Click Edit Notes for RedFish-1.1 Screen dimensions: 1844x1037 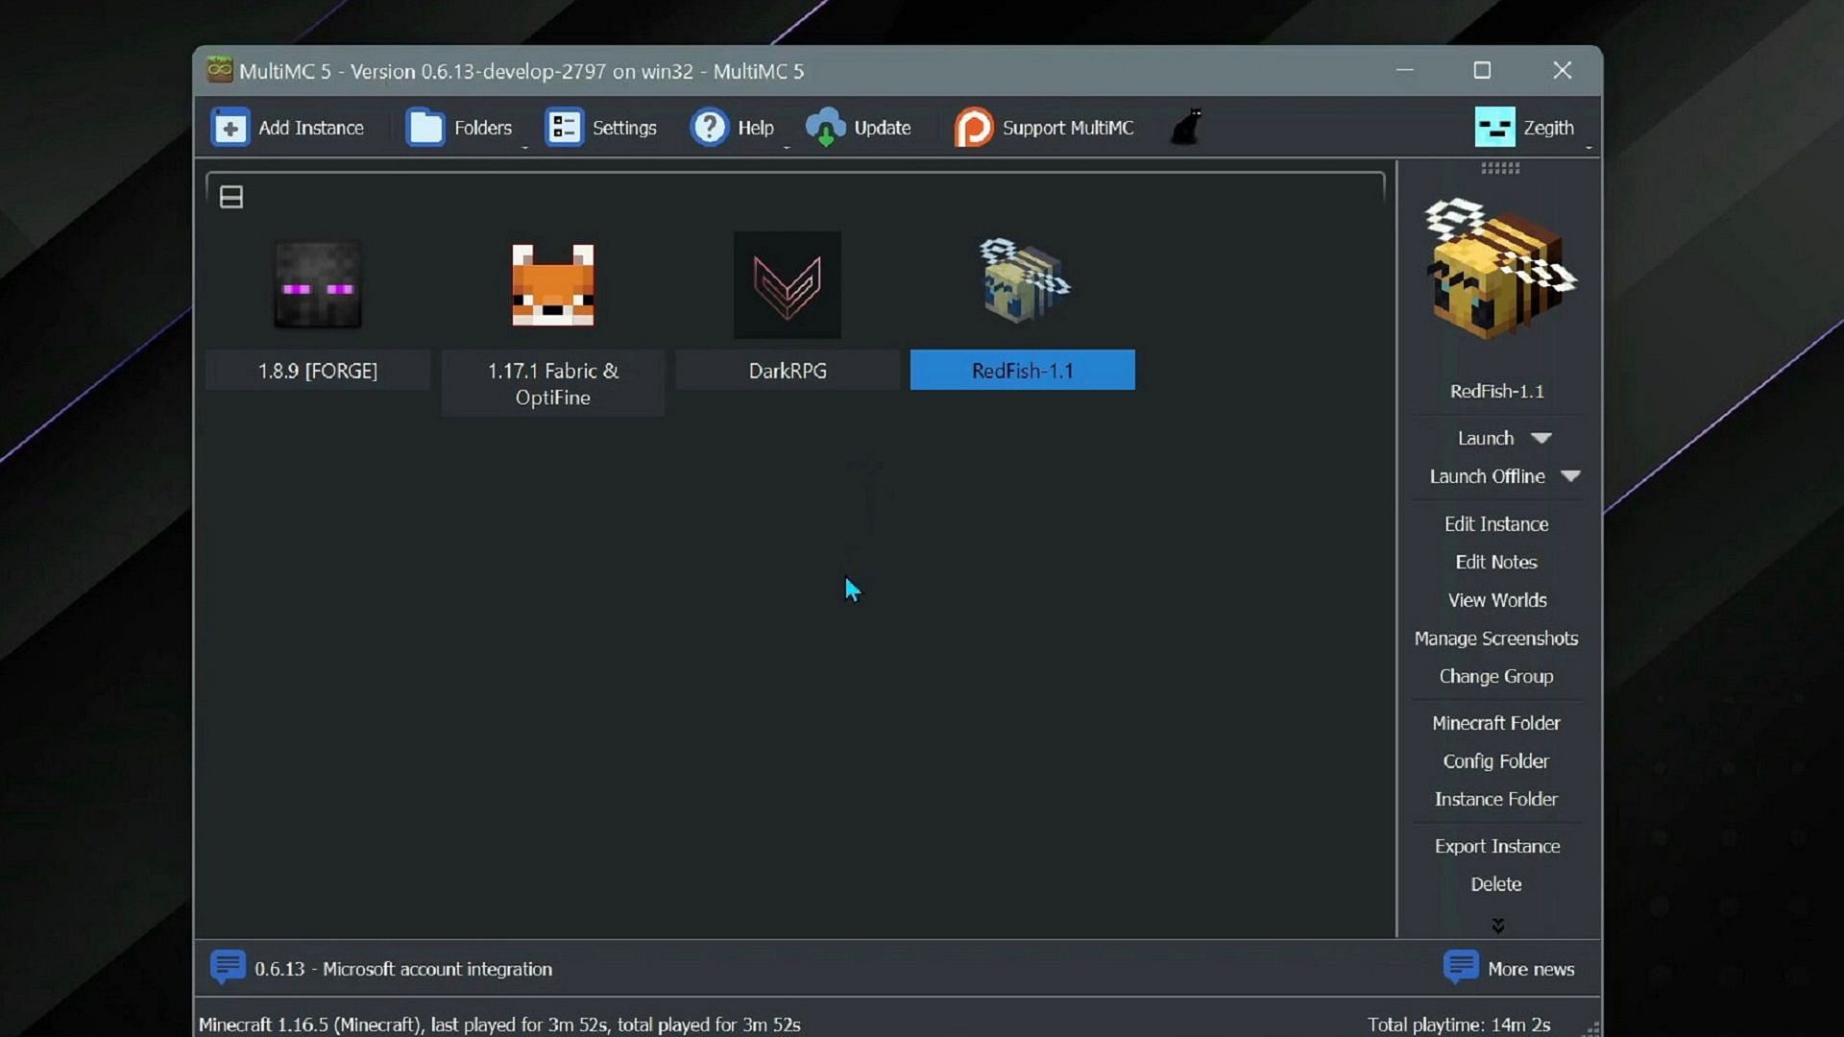[x=1495, y=561]
